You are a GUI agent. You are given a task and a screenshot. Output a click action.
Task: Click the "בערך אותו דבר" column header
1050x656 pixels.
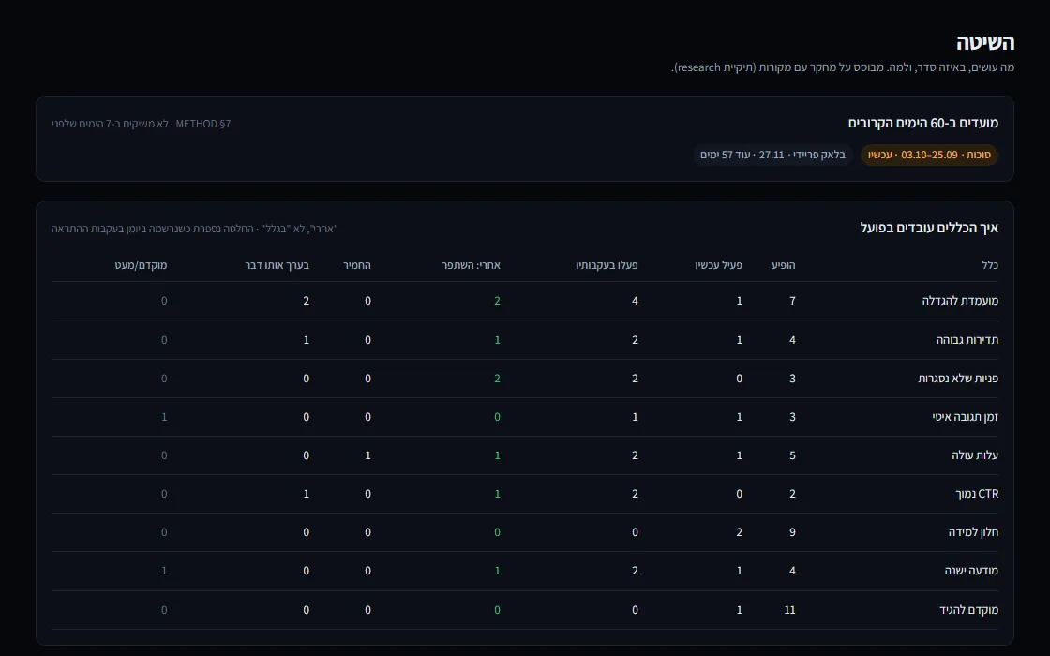[277, 265]
